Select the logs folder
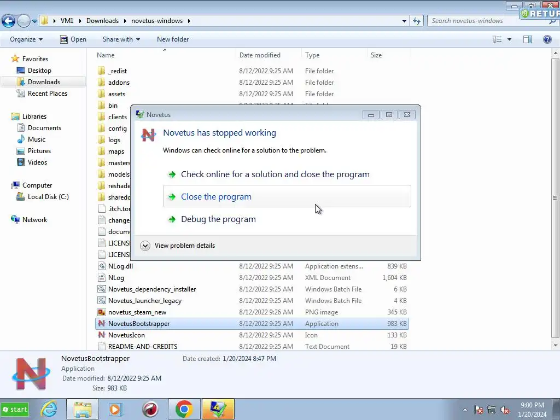 pos(113,139)
